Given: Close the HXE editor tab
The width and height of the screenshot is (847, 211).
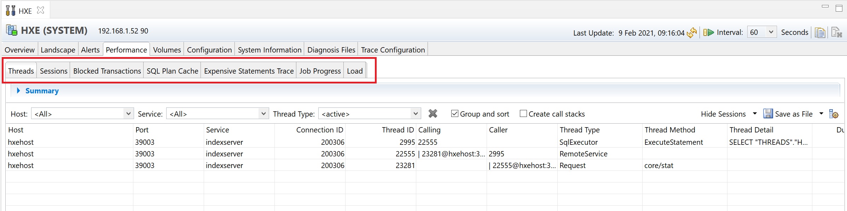Looking at the screenshot, I should 41,10.
